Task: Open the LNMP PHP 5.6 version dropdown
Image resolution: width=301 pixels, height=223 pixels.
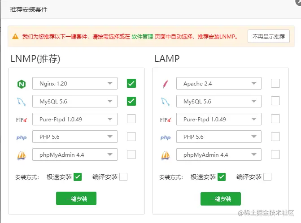Action: (75, 137)
